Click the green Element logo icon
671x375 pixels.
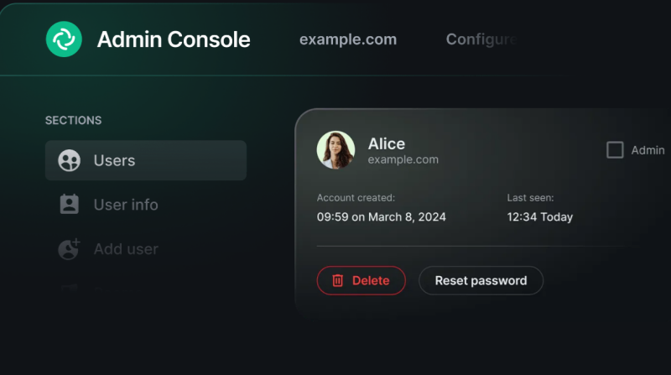(x=64, y=39)
